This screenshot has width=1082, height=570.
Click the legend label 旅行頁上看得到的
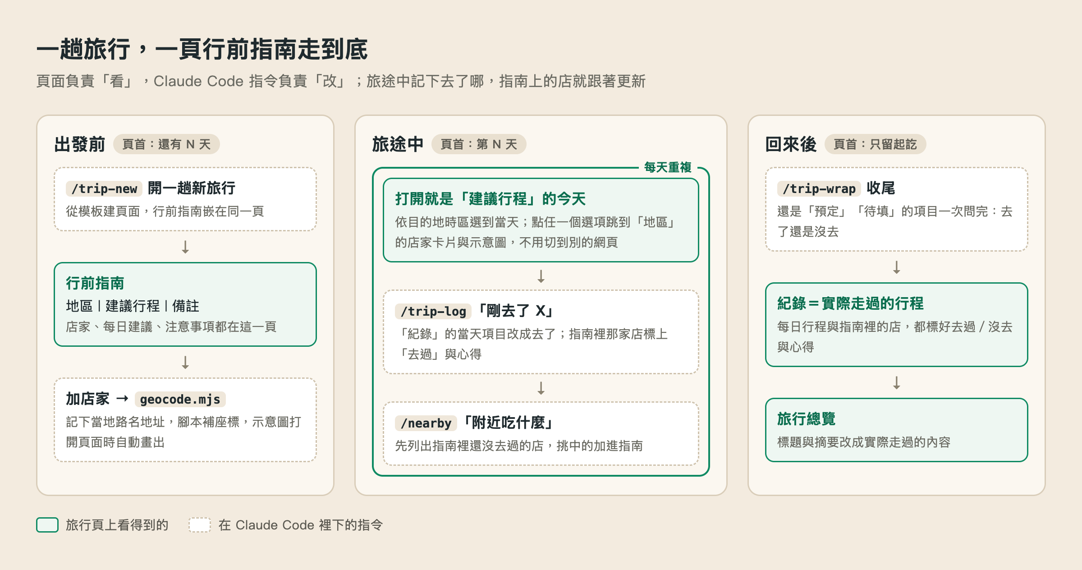pyautogui.click(x=117, y=525)
